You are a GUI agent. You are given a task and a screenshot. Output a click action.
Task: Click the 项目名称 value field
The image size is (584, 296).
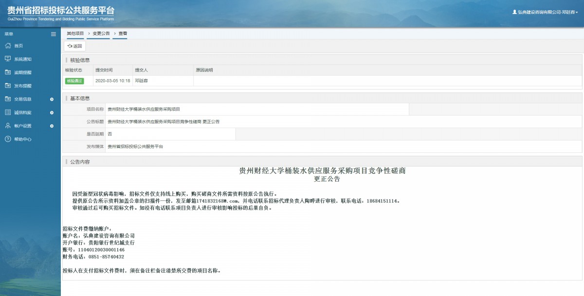(257, 109)
